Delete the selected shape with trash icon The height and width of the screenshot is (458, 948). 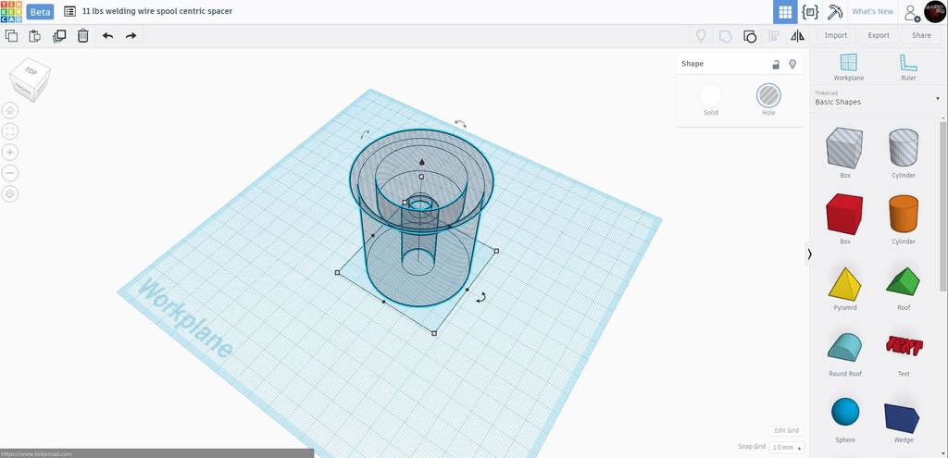point(83,36)
